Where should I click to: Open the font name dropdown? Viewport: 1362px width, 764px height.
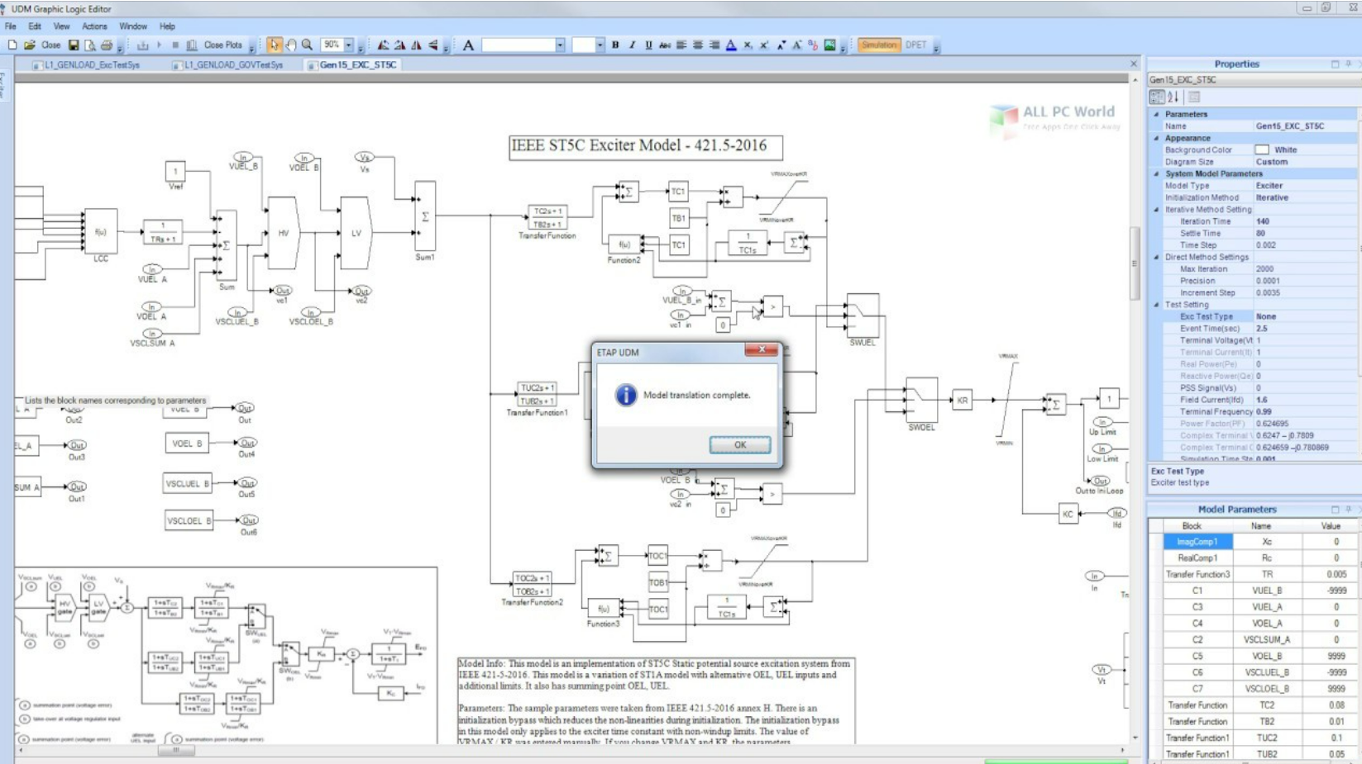(560, 45)
